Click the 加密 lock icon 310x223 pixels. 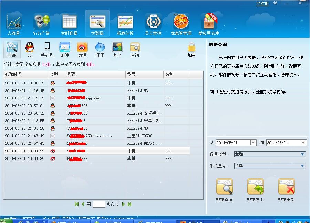192,49
